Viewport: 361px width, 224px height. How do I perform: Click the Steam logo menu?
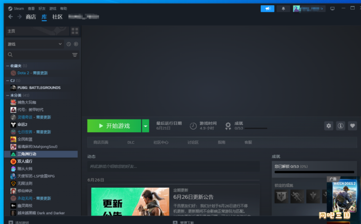16,8
